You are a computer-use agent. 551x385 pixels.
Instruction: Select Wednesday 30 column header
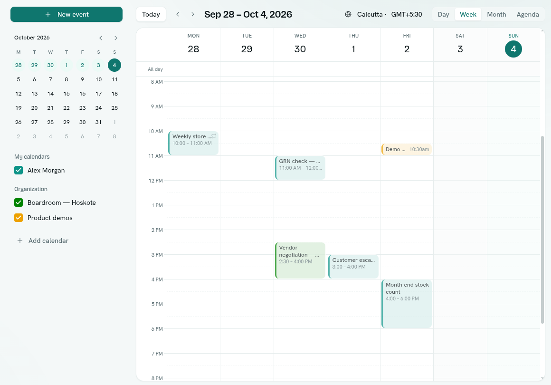tap(300, 45)
